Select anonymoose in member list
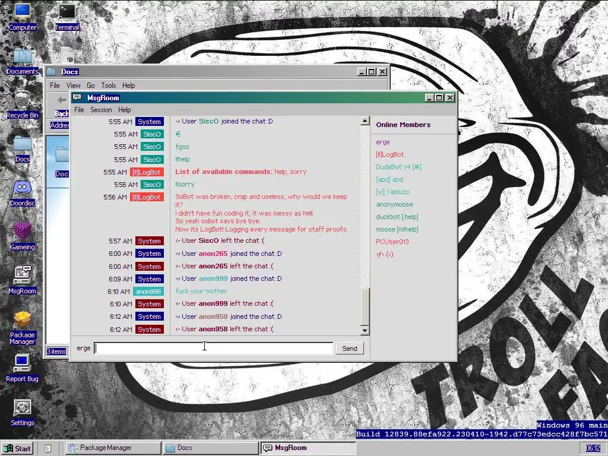 [394, 204]
